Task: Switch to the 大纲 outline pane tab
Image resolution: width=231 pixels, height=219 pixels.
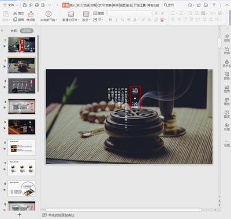Action: point(13,31)
